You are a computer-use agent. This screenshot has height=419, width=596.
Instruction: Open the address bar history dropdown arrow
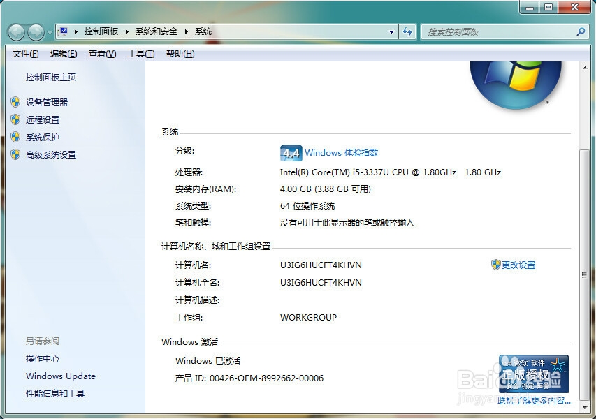[x=393, y=31]
